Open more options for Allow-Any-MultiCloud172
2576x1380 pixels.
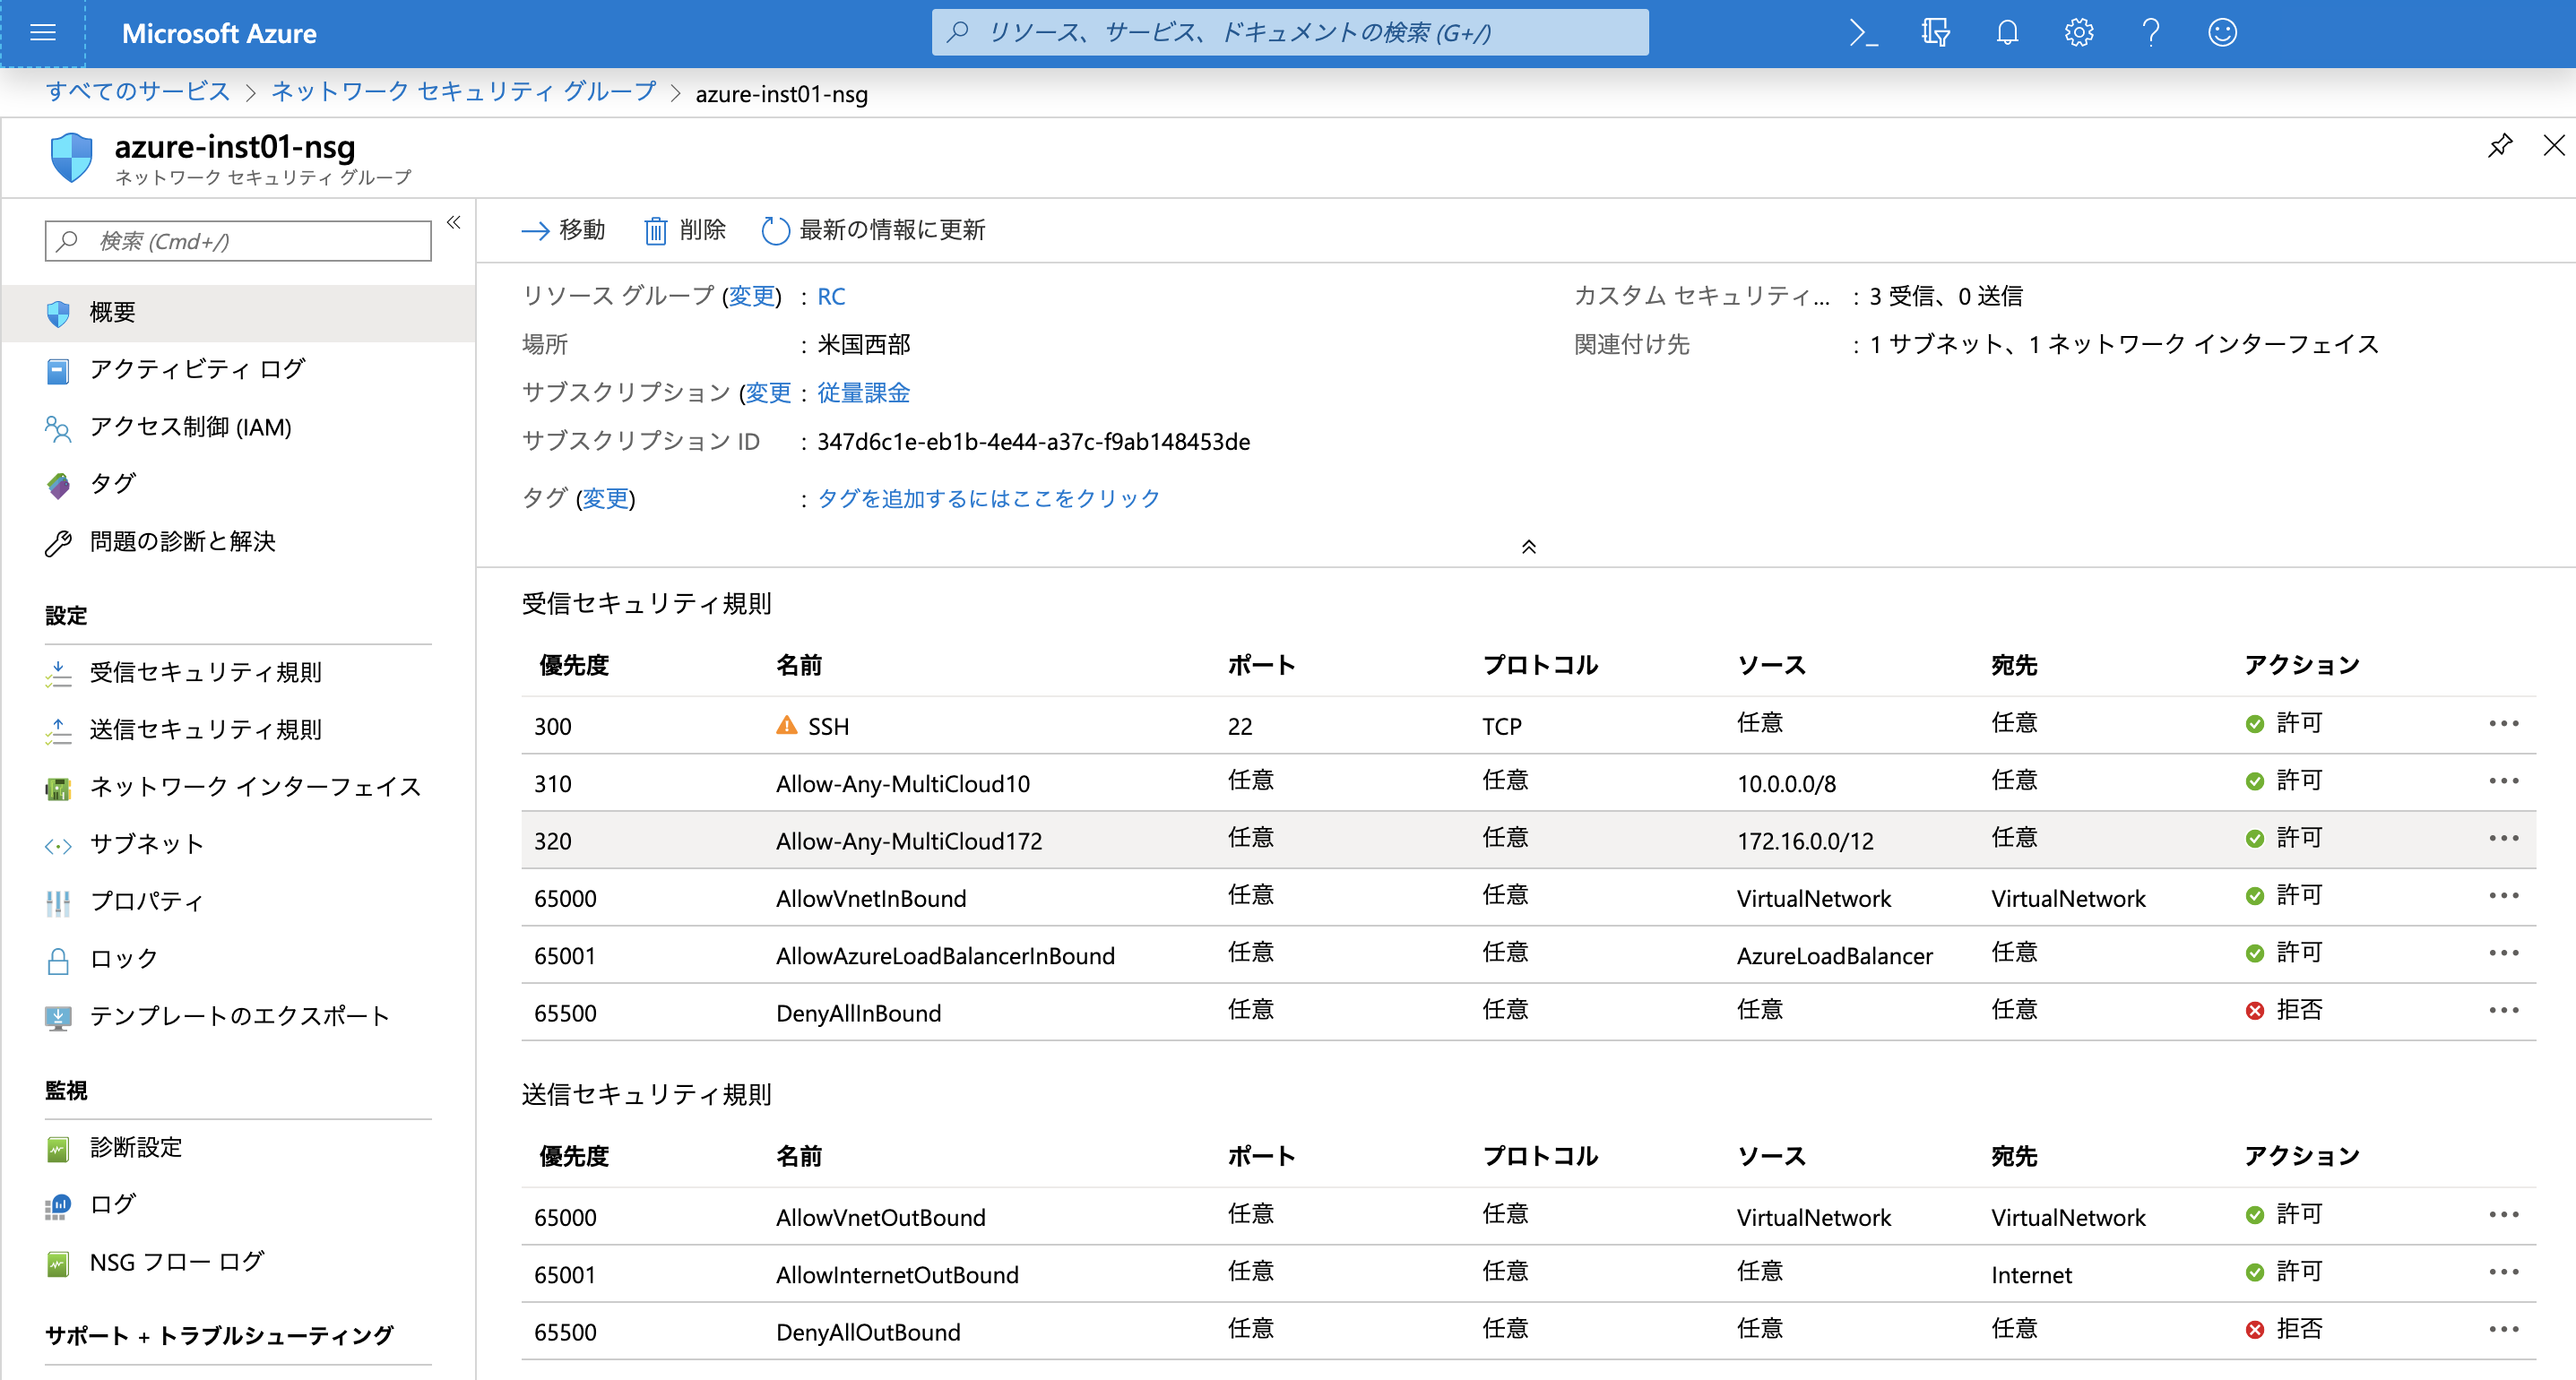(x=2504, y=838)
